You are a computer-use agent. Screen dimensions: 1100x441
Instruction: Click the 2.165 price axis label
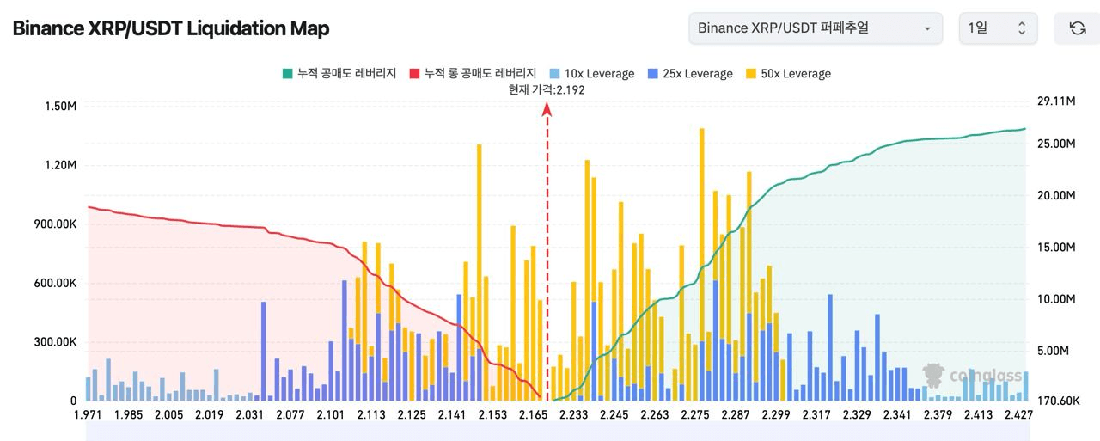pos(534,415)
